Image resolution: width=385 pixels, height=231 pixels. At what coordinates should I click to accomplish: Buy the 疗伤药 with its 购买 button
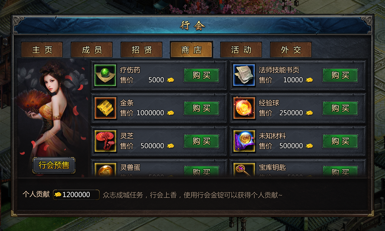[201, 75]
